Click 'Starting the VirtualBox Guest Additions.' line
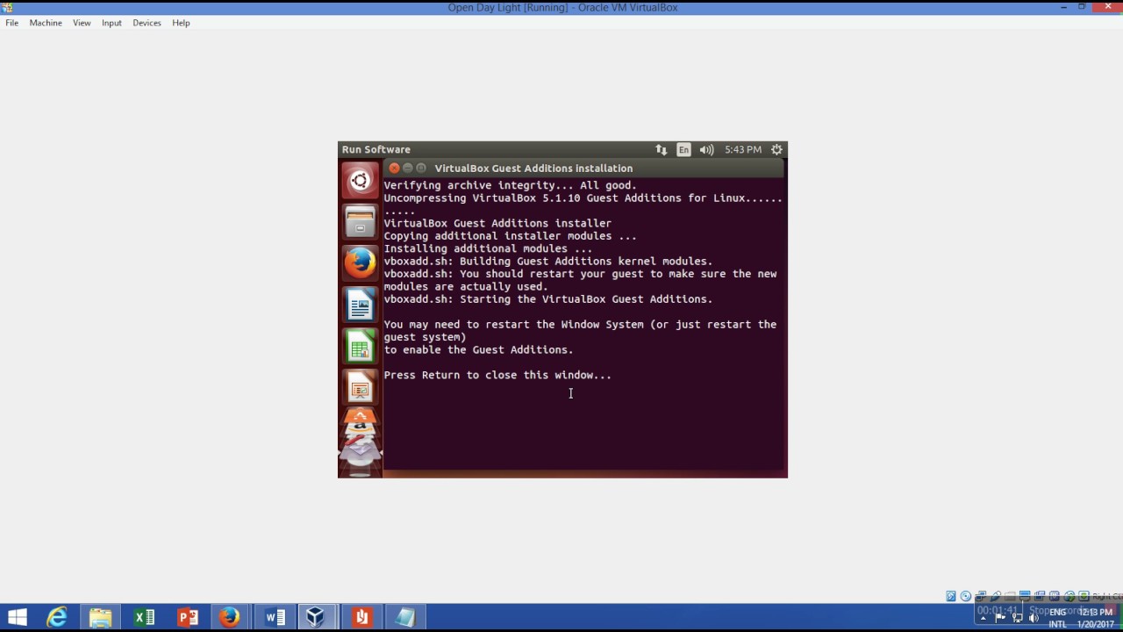The width and height of the screenshot is (1123, 632). tap(548, 298)
